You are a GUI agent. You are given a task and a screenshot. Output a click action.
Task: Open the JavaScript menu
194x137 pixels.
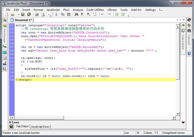(x=53, y=10)
